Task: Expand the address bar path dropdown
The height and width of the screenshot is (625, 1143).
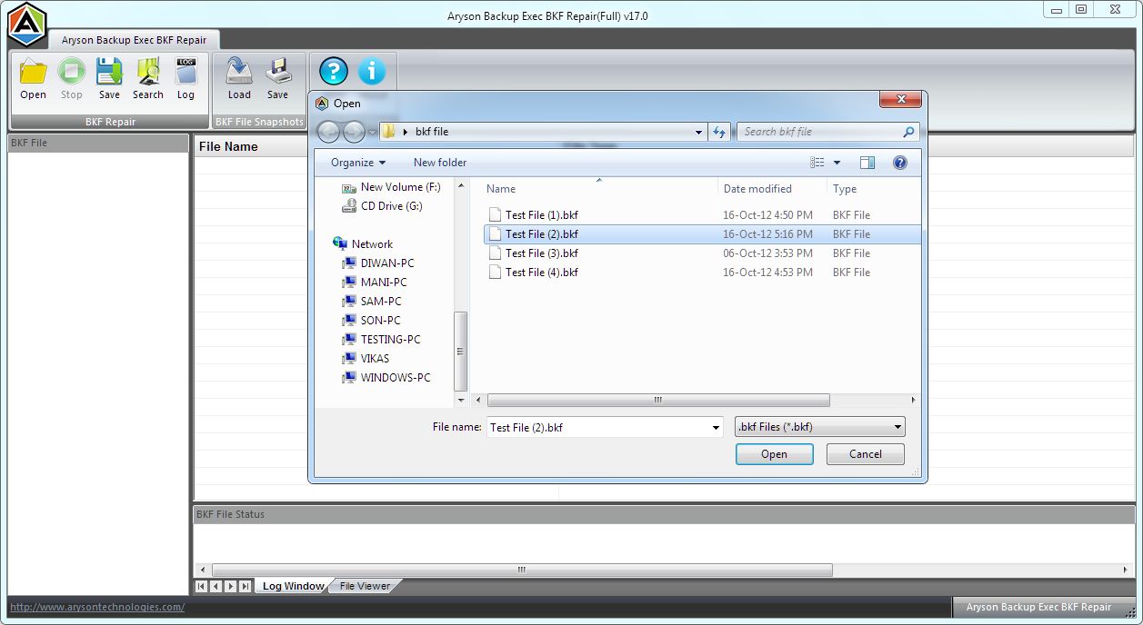Action: (x=698, y=132)
